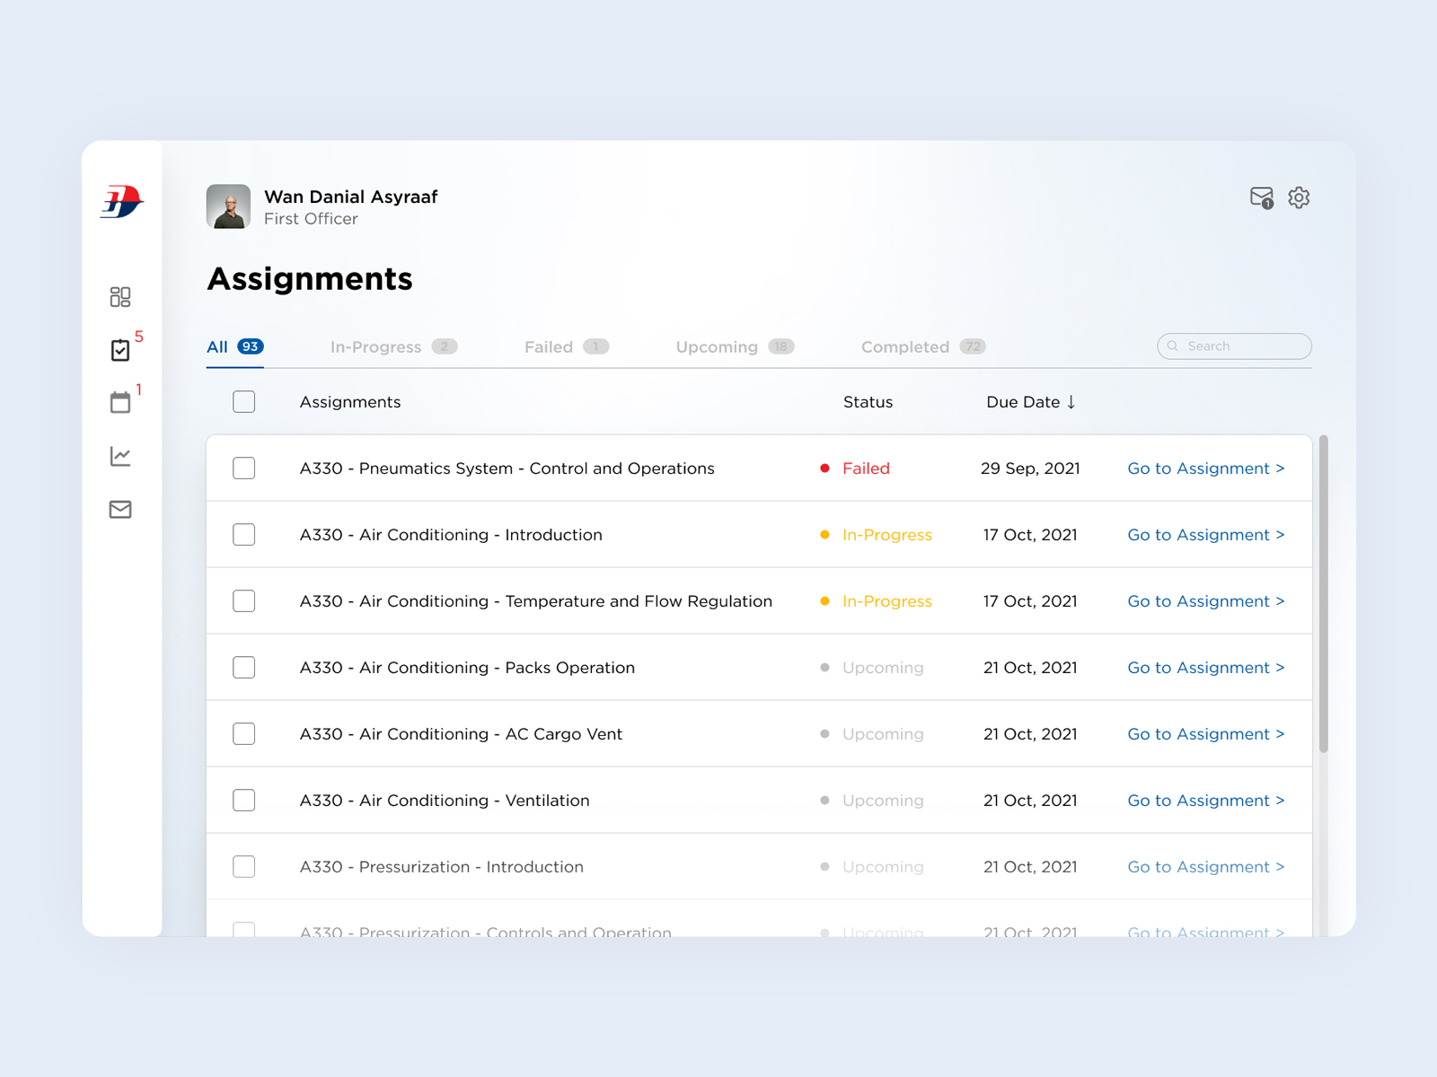This screenshot has height=1077, width=1437.
Task: Check the inbox icon with 1 unread message
Action: pyautogui.click(x=1260, y=197)
